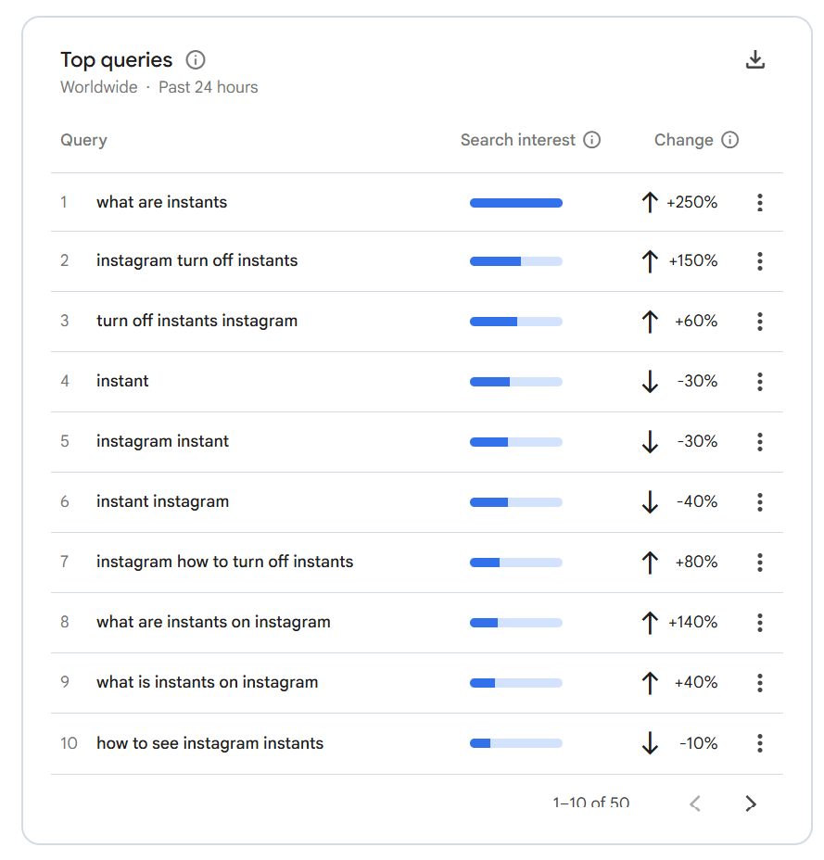Open query 'how to see instagram instants'

point(210,743)
